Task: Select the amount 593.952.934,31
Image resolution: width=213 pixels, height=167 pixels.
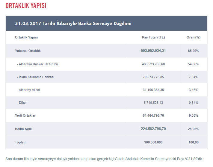Action: tap(153, 51)
